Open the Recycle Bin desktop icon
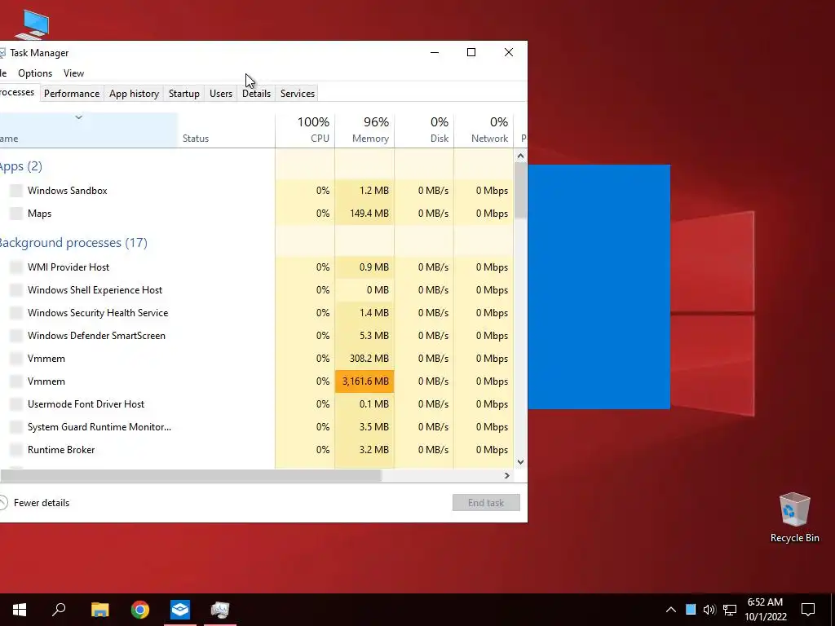Viewport: 835px width, 626px height. pyautogui.click(x=794, y=518)
